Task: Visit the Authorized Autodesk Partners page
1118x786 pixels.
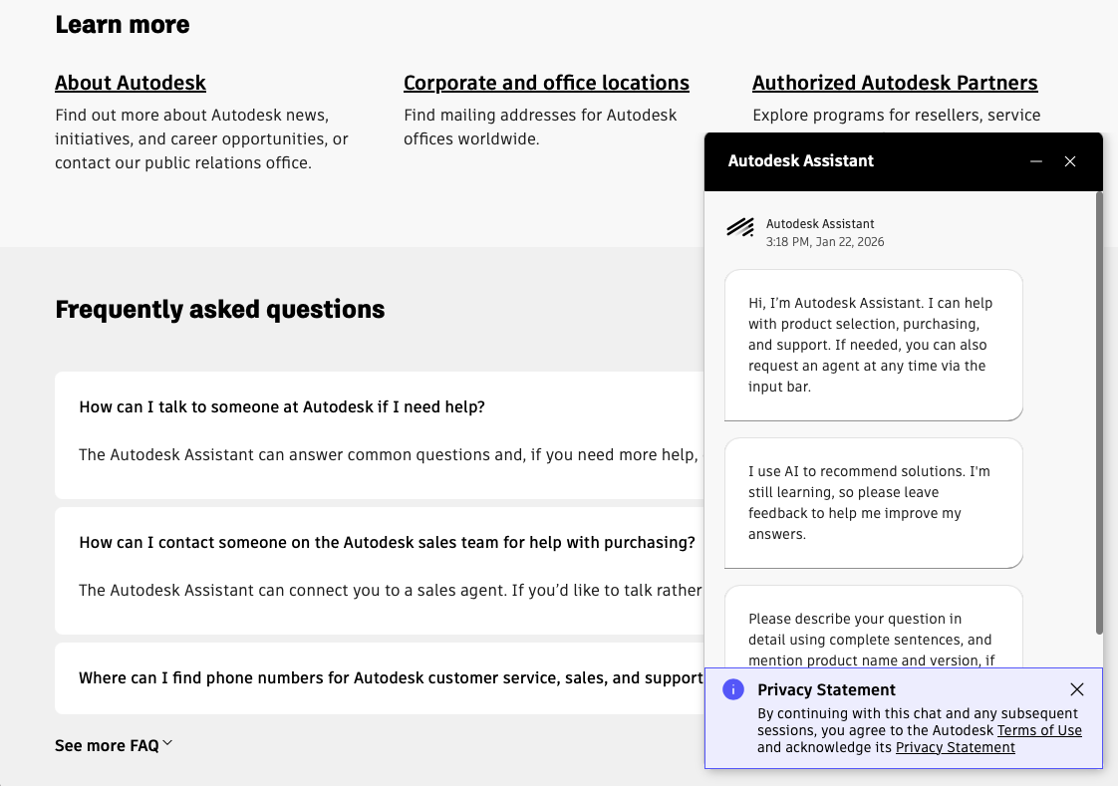Action: [895, 83]
